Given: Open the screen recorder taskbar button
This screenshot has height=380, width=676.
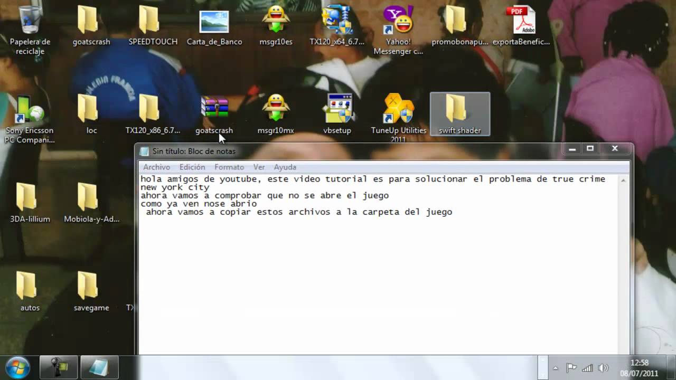Looking at the screenshot, I should click(x=59, y=367).
